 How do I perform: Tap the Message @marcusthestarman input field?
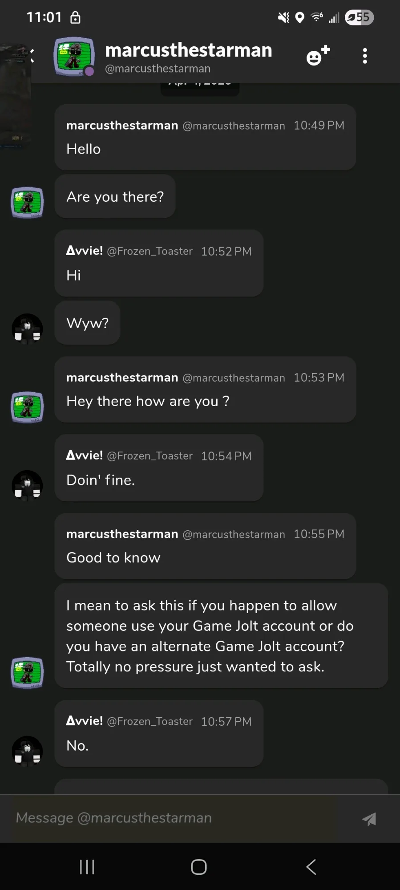(174, 818)
